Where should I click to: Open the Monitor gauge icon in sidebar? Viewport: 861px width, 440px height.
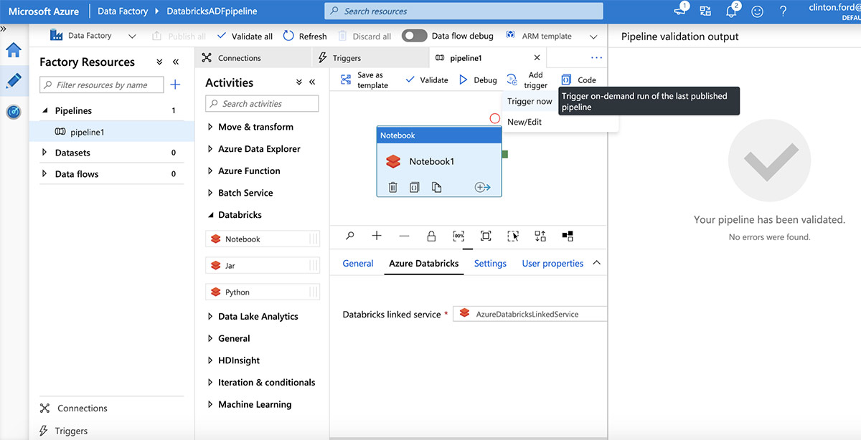13,112
